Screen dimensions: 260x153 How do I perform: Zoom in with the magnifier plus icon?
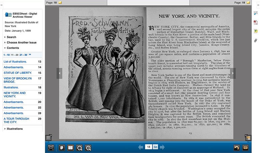point(88,148)
